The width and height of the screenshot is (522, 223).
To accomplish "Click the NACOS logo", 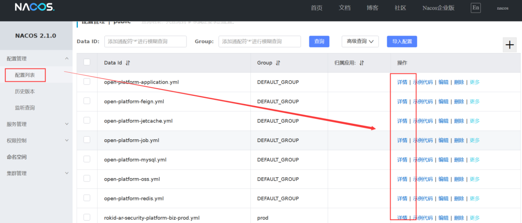I will point(34,7).
